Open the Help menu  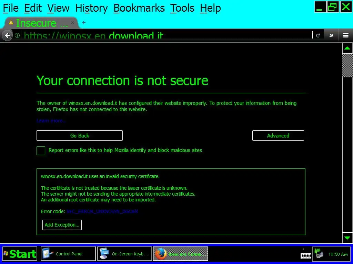[x=210, y=8]
